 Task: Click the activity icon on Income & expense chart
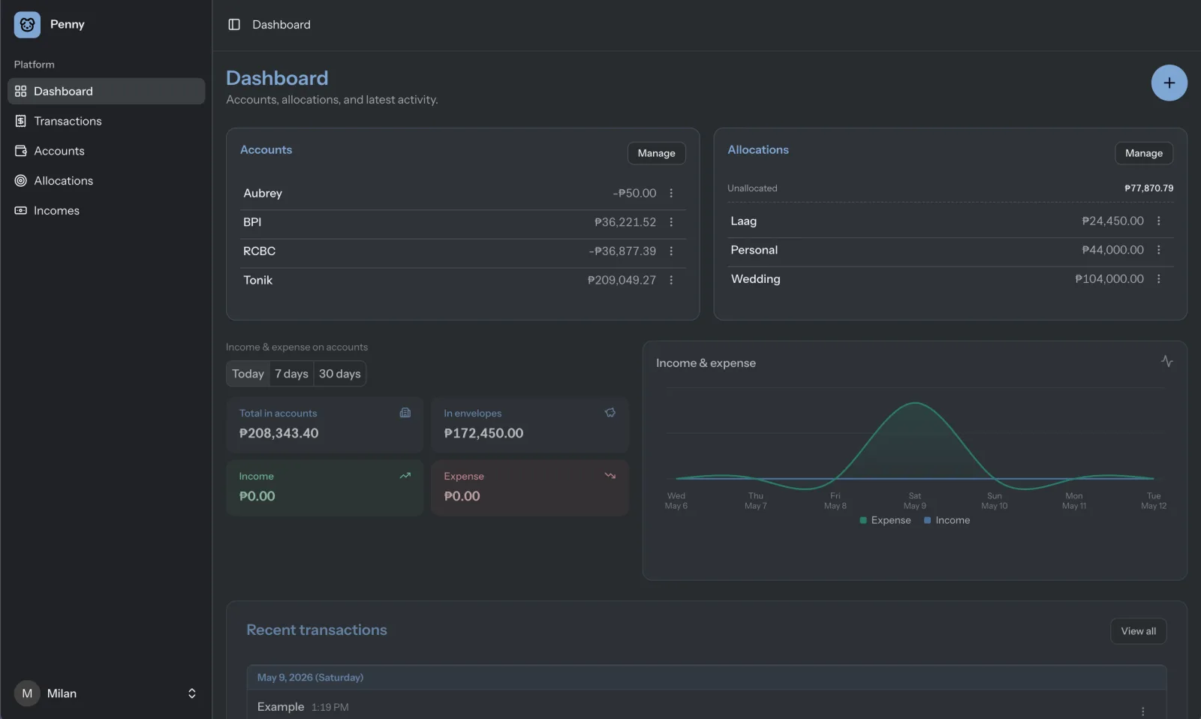pyautogui.click(x=1166, y=361)
